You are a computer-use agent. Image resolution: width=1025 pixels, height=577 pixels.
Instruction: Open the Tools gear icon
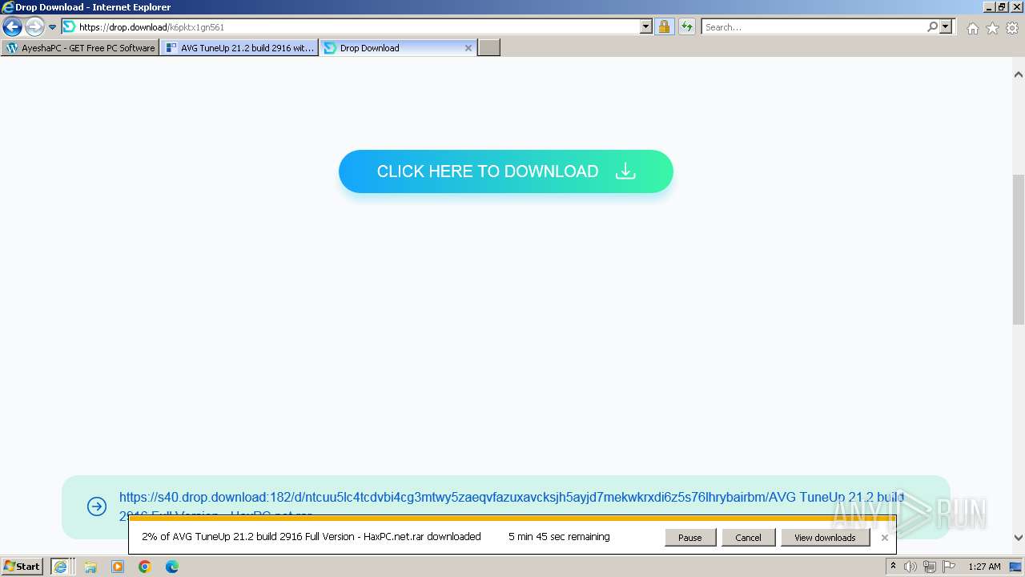1011,28
